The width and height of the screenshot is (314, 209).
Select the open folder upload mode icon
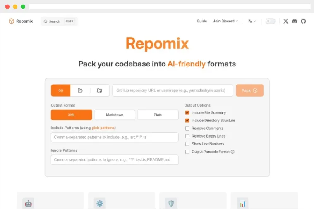coord(80,90)
